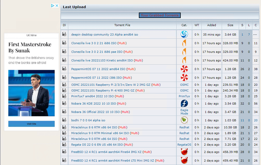Click the Added column header
The width and height of the screenshot is (261, 165).
click(212, 25)
